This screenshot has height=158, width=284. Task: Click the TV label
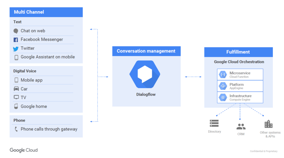[x=23, y=98]
